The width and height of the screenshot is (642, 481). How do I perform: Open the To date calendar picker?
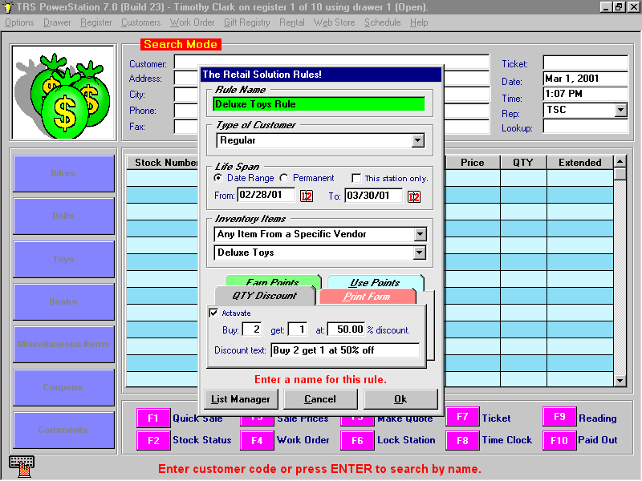point(414,196)
